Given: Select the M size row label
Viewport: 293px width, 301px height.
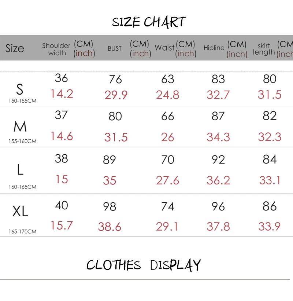Looking at the screenshot, I should click(20, 126).
